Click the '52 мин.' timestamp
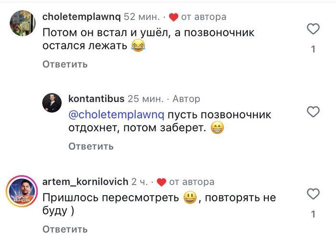This screenshot has width=336, height=250. coord(142,17)
